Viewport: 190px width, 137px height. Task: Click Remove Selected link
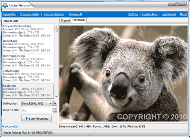tap(54, 14)
